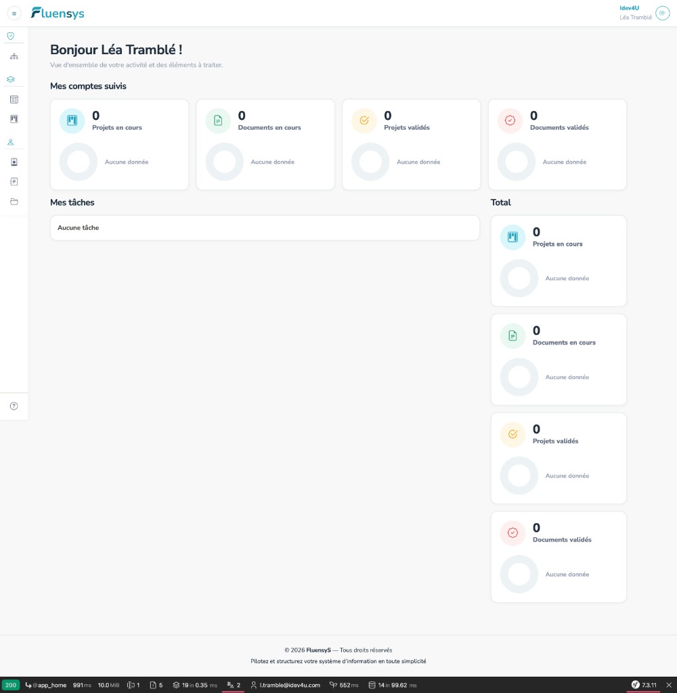
Task: Close the Symfony debug toolbar
Action: (669, 685)
